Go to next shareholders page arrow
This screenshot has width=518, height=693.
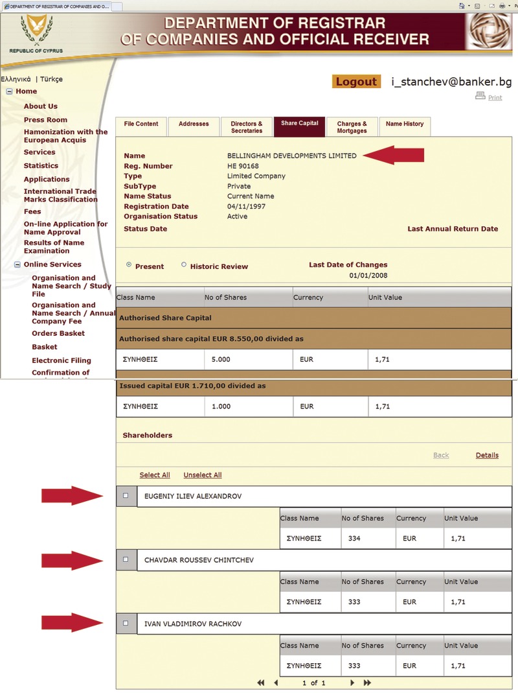coord(352,683)
